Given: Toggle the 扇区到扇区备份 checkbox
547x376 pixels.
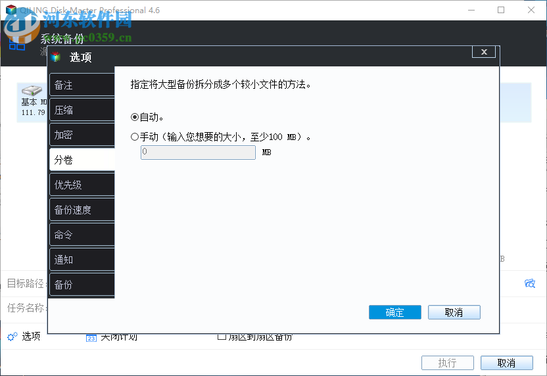Looking at the screenshot, I should click(221, 337).
